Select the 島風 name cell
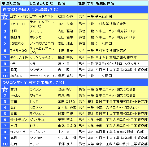The image size is (149, 147). [x=19, y=138]
